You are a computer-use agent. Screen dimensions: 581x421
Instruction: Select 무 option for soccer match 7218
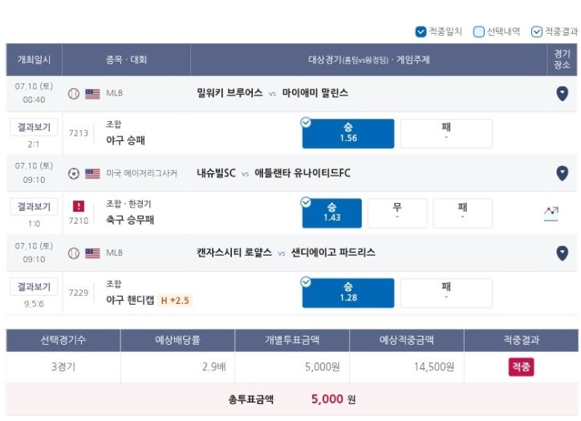point(397,213)
